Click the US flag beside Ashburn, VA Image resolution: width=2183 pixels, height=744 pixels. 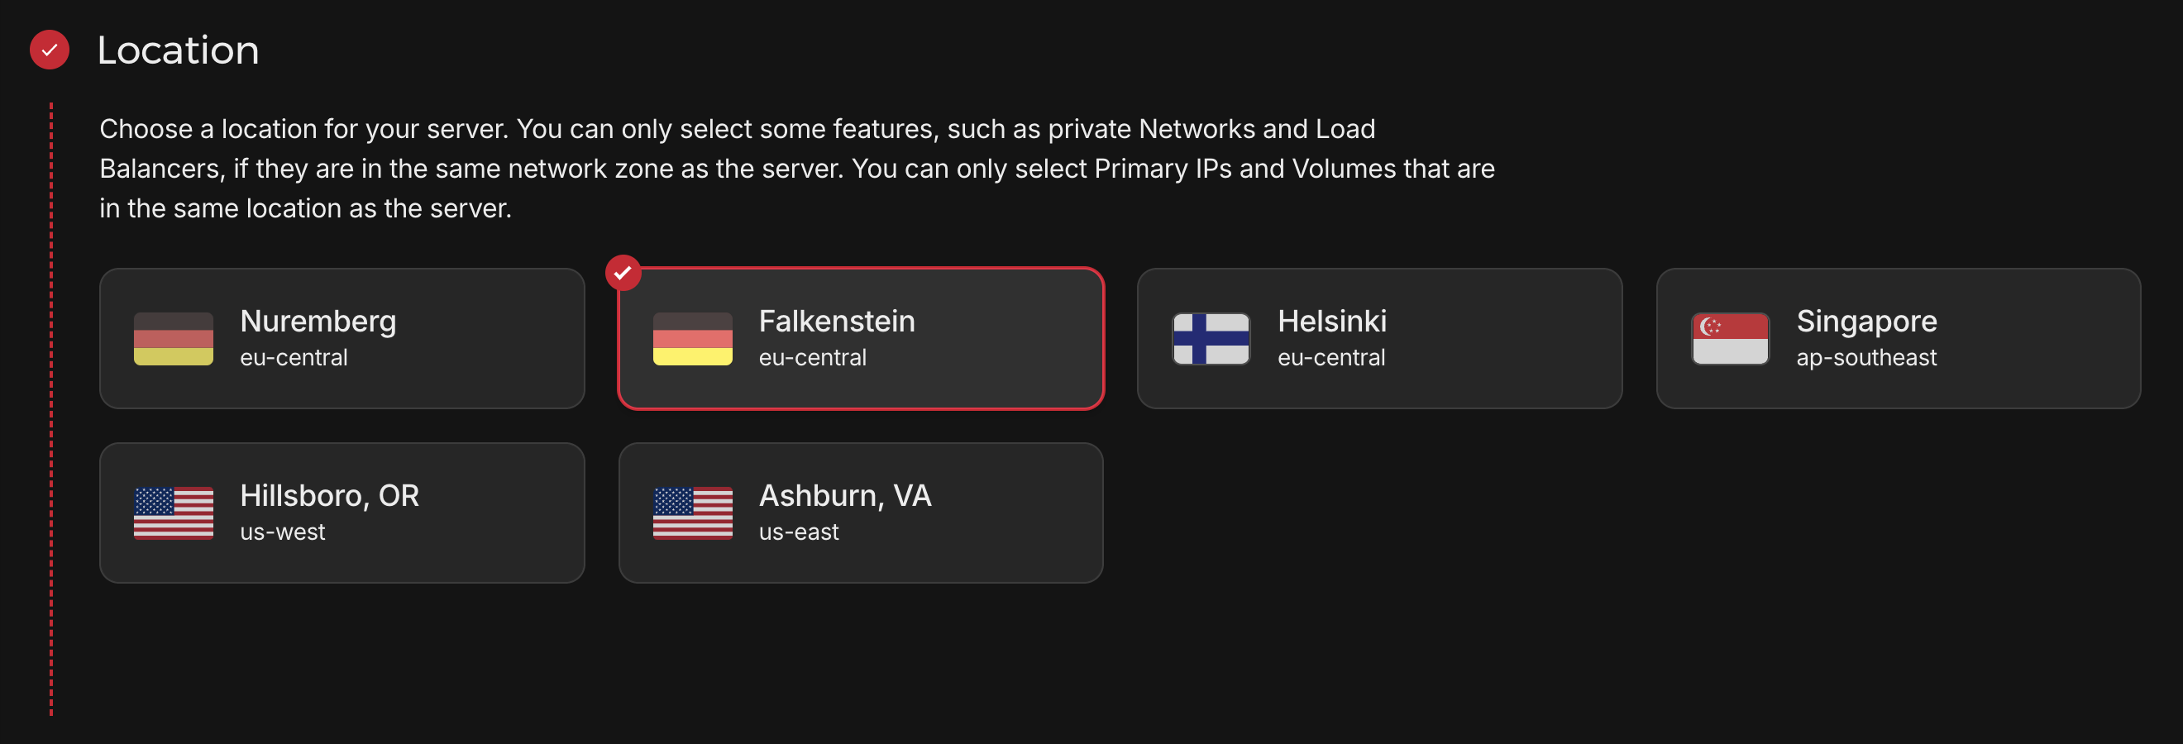click(x=692, y=513)
